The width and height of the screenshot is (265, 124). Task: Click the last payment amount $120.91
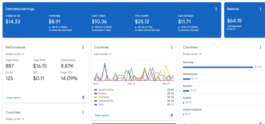click(232, 29)
